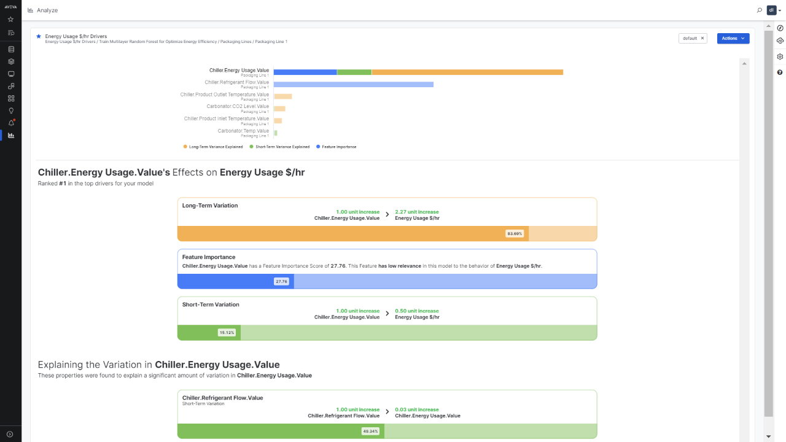Open notifications bell with red dot
The width and height of the screenshot is (786, 442).
[10, 123]
